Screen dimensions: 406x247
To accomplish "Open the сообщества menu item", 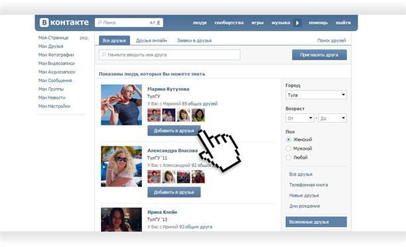I will (x=229, y=23).
